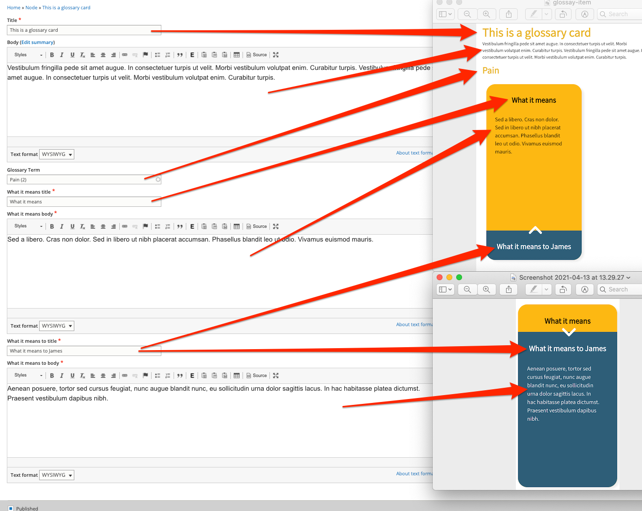The height and width of the screenshot is (511, 642).
Task: Zoom in on the Screenshot 2021-04-13 Preview window
Action: (x=487, y=289)
